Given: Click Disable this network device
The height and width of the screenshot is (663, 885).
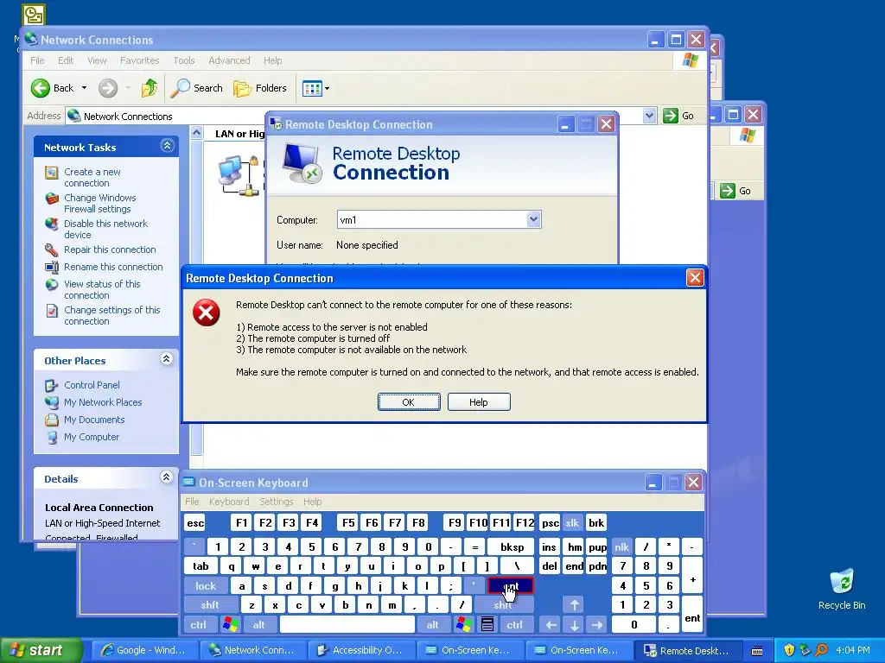Looking at the screenshot, I should [x=105, y=229].
